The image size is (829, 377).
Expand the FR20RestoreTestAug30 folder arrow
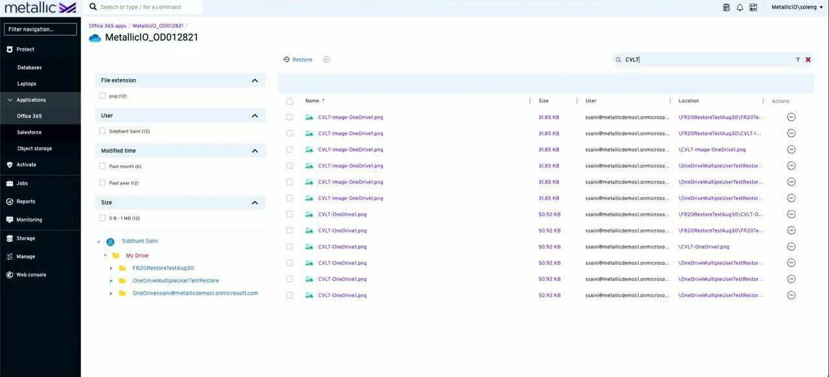[x=111, y=268]
